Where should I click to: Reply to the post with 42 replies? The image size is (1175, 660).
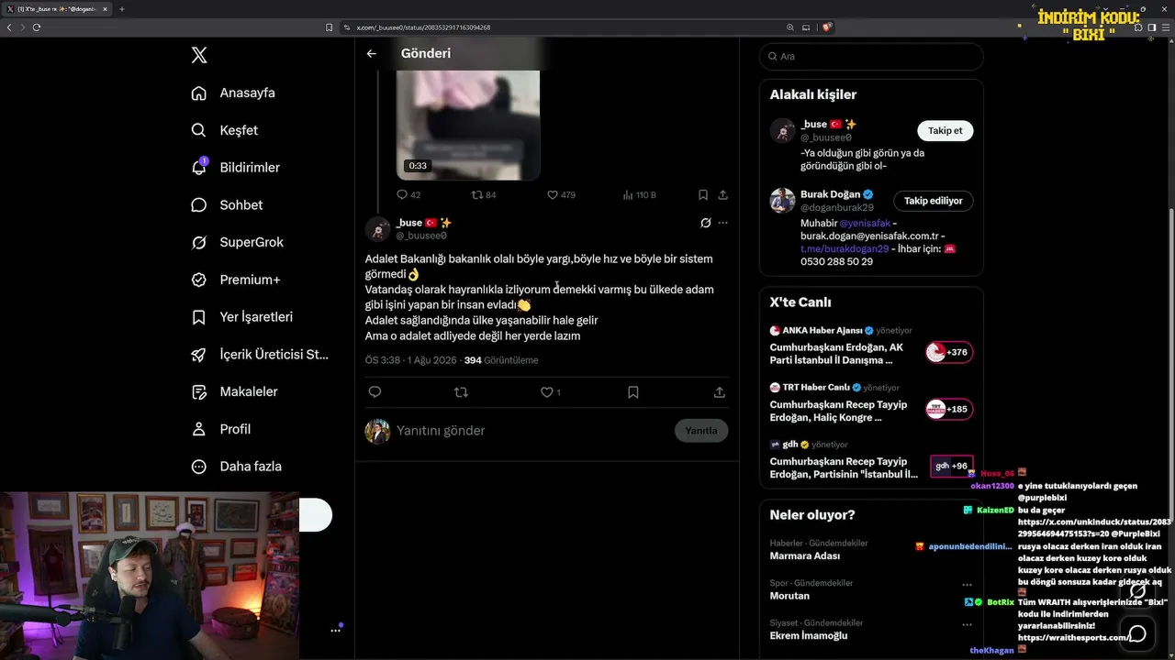[408, 194]
